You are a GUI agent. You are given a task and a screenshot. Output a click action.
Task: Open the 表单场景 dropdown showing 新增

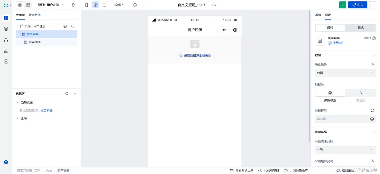[345, 73]
